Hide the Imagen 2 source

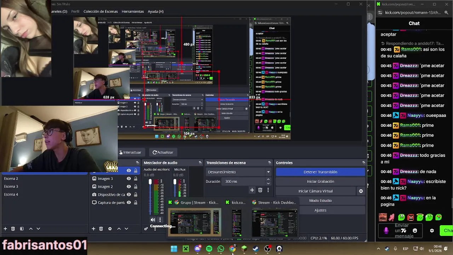pos(129,187)
